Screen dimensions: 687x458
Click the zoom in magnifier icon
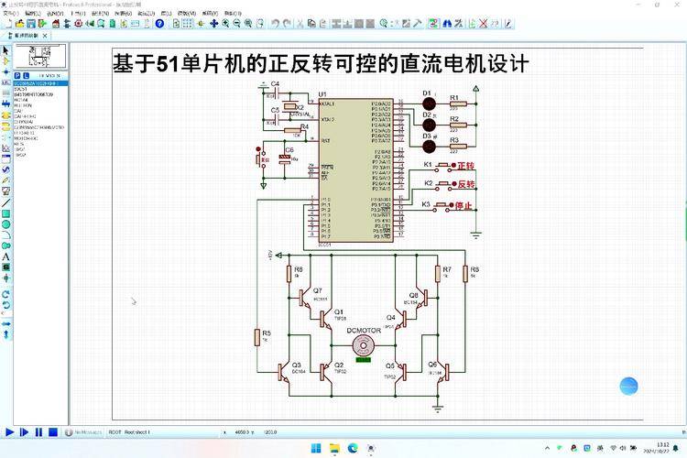click(x=225, y=24)
